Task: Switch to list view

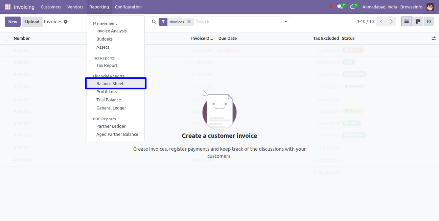Action: 407,22
